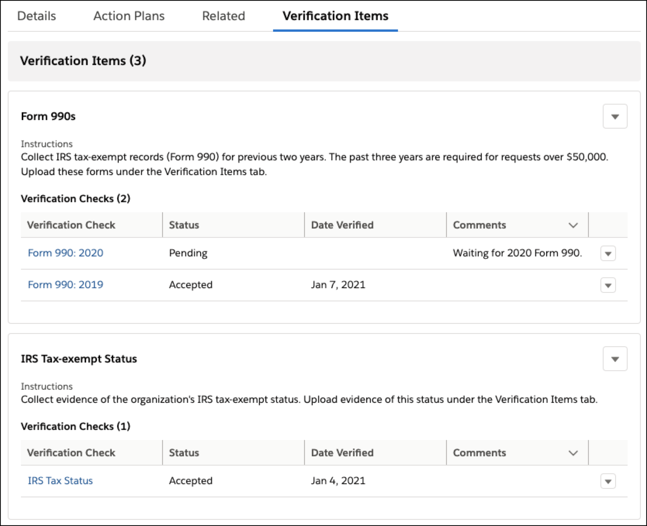Click the Verification Check column header
The width and height of the screenshot is (647, 526).
coord(71,225)
